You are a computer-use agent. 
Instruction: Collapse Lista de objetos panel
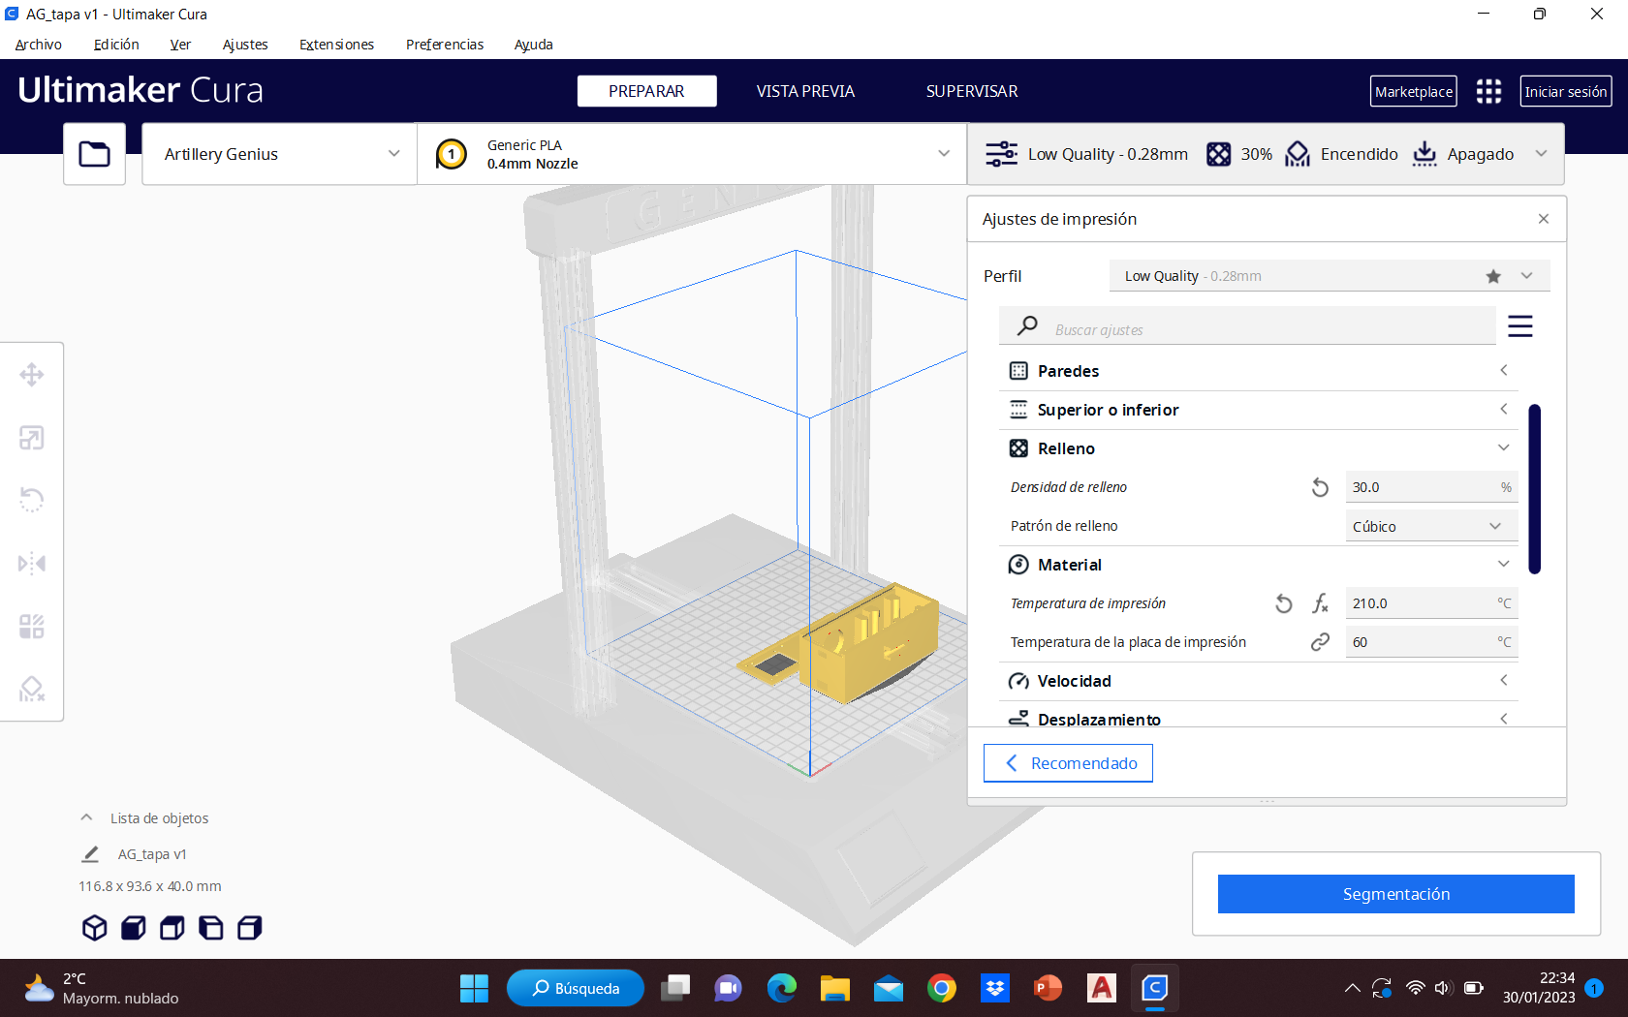pyautogui.click(x=86, y=818)
